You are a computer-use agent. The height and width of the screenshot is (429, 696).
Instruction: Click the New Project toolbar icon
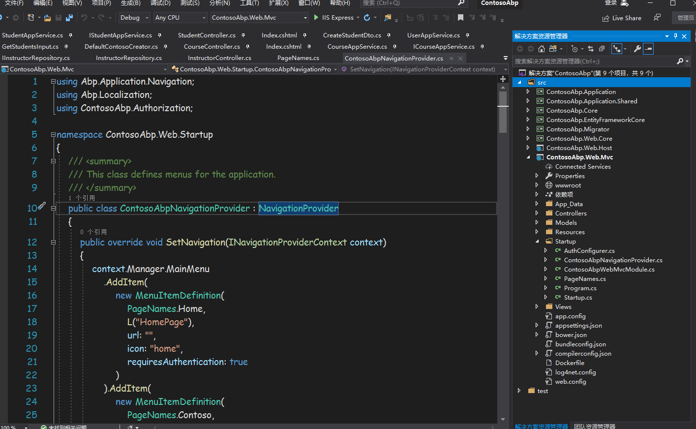30,18
